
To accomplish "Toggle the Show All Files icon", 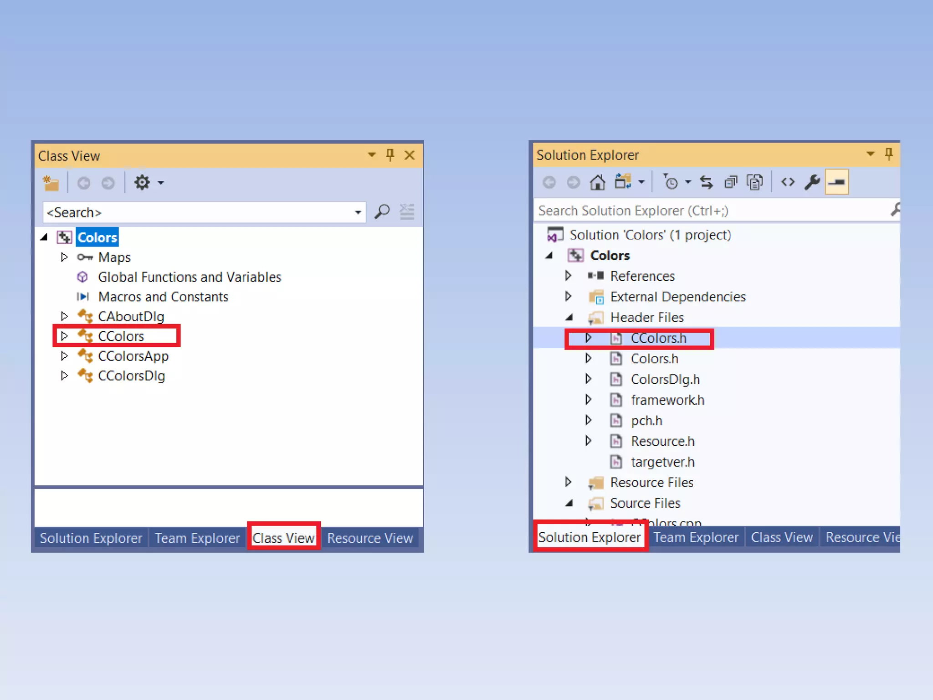I will tap(755, 182).
